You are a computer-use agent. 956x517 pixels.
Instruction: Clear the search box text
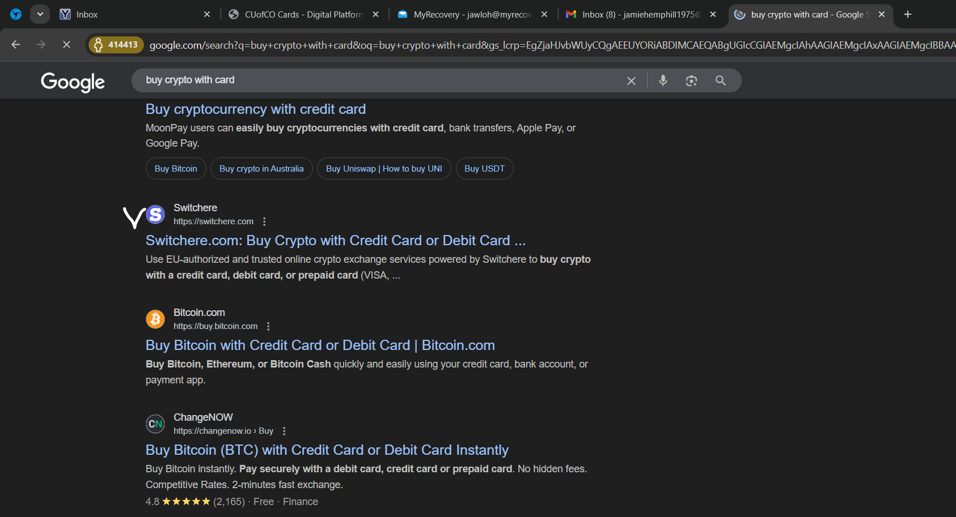tap(631, 81)
